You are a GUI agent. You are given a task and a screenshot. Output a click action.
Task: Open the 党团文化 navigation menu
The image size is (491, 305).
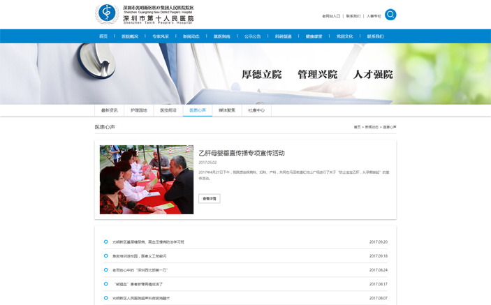pos(345,36)
